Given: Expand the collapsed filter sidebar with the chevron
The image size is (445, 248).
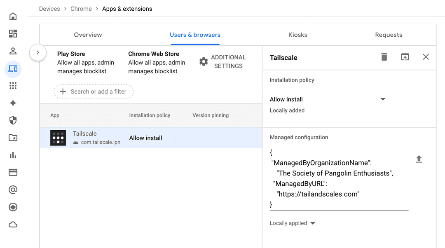Looking at the screenshot, I should coord(37,53).
